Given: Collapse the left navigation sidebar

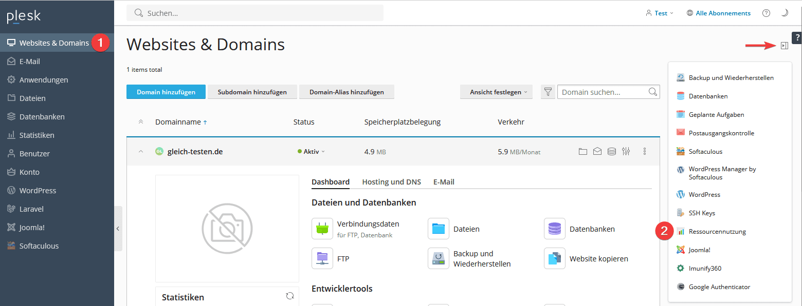Looking at the screenshot, I should 118,229.
